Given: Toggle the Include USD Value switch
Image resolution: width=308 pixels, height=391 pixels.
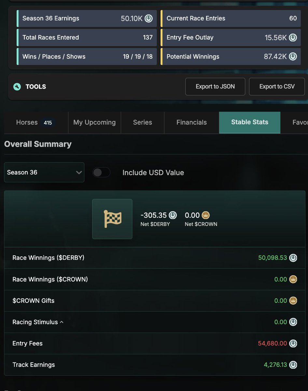Looking at the screenshot, I should (x=101, y=172).
